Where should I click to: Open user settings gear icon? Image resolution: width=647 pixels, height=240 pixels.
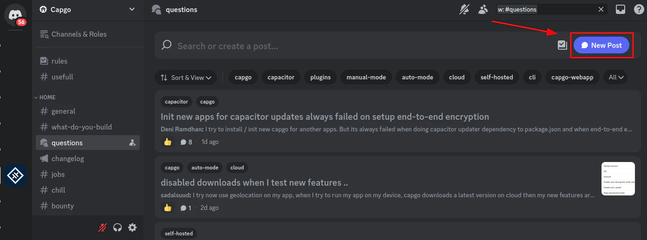point(132,227)
